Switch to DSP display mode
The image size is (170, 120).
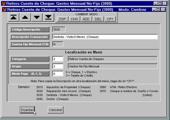tap(62, 19)
